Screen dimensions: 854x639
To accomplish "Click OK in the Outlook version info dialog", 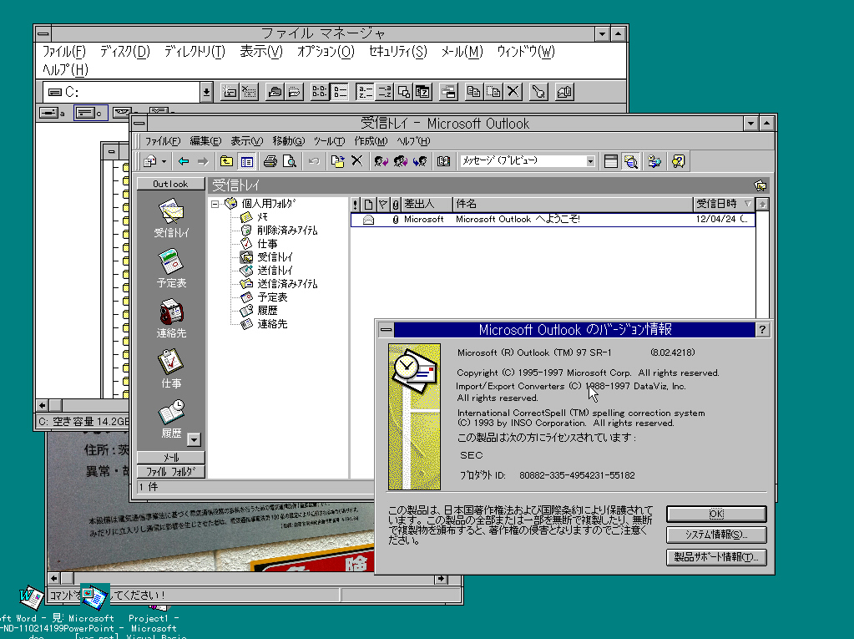I will click(716, 513).
